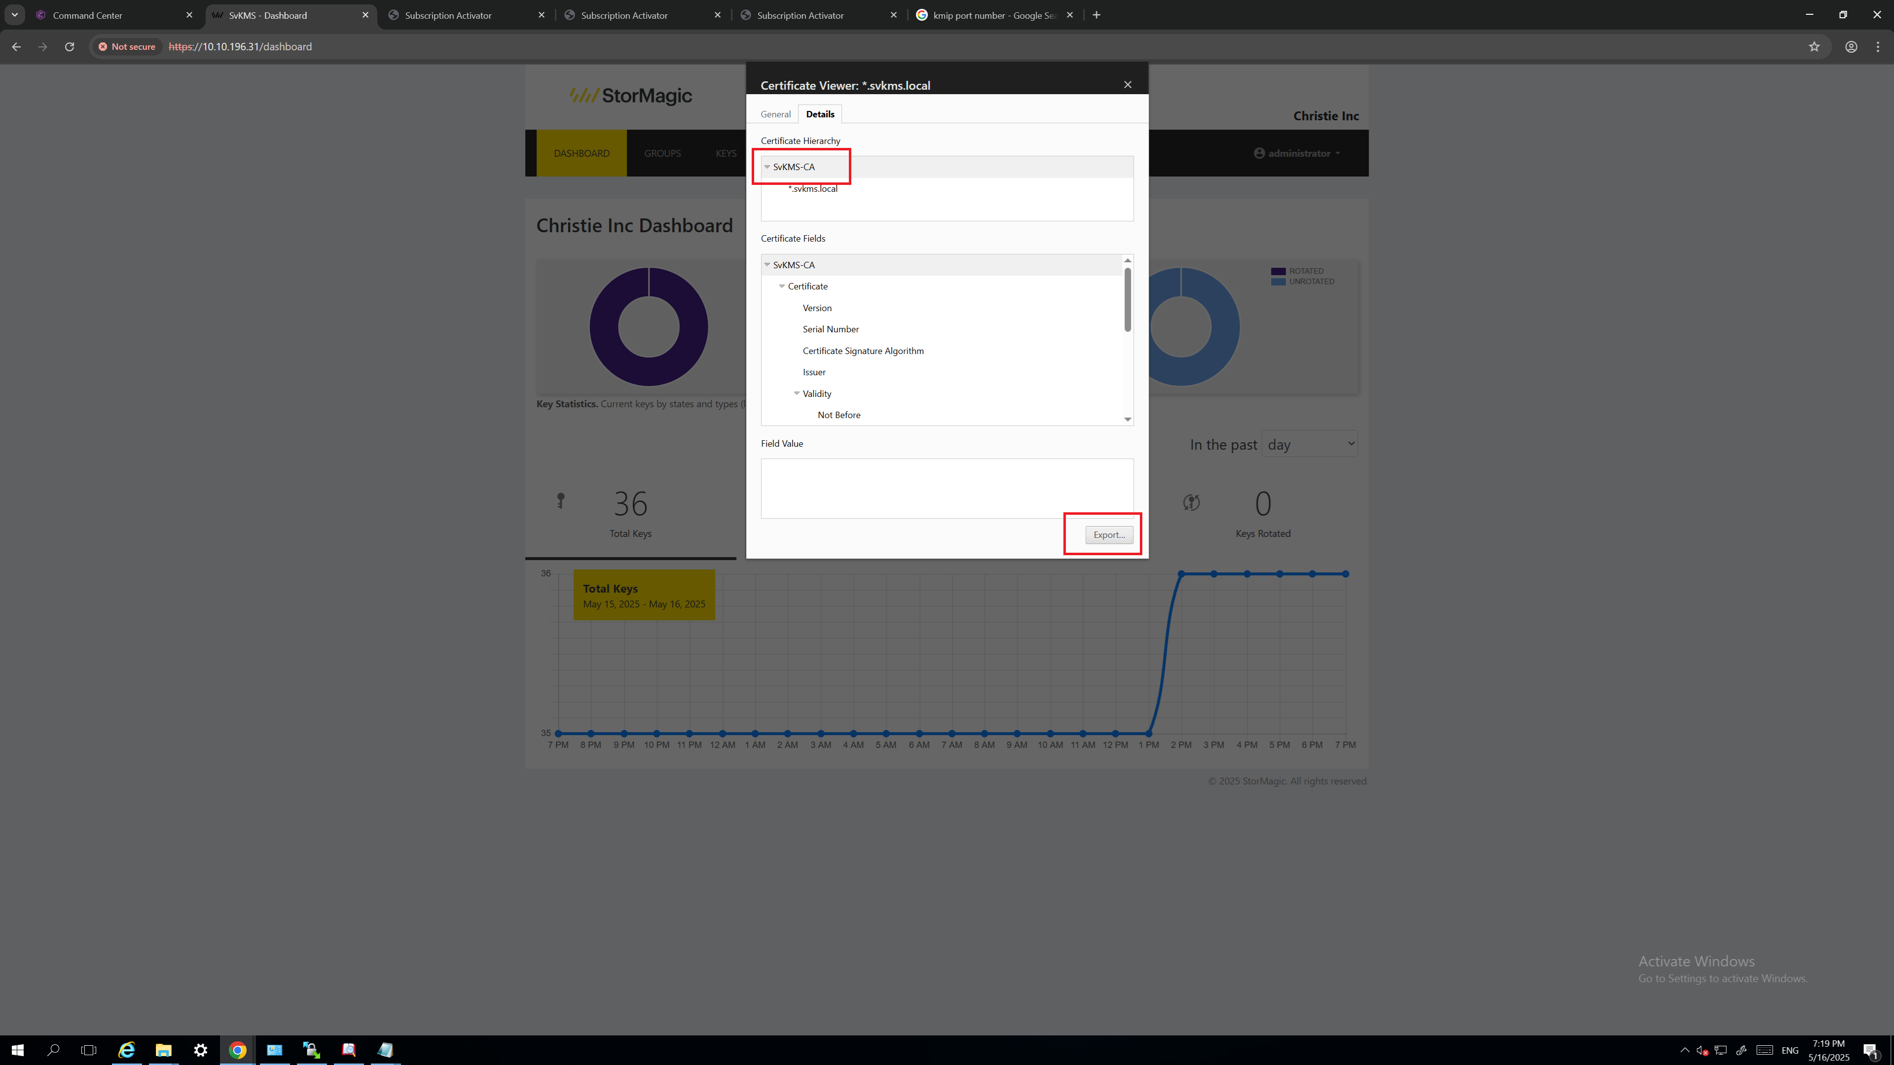The image size is (1894, 1065).
Task: Select the Version field
Action: (817, 308)
